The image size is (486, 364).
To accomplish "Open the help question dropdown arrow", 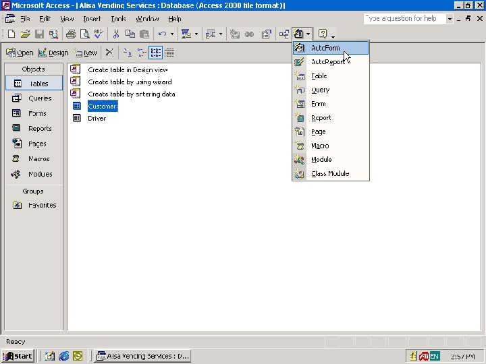I will click(x=450, y=19).
